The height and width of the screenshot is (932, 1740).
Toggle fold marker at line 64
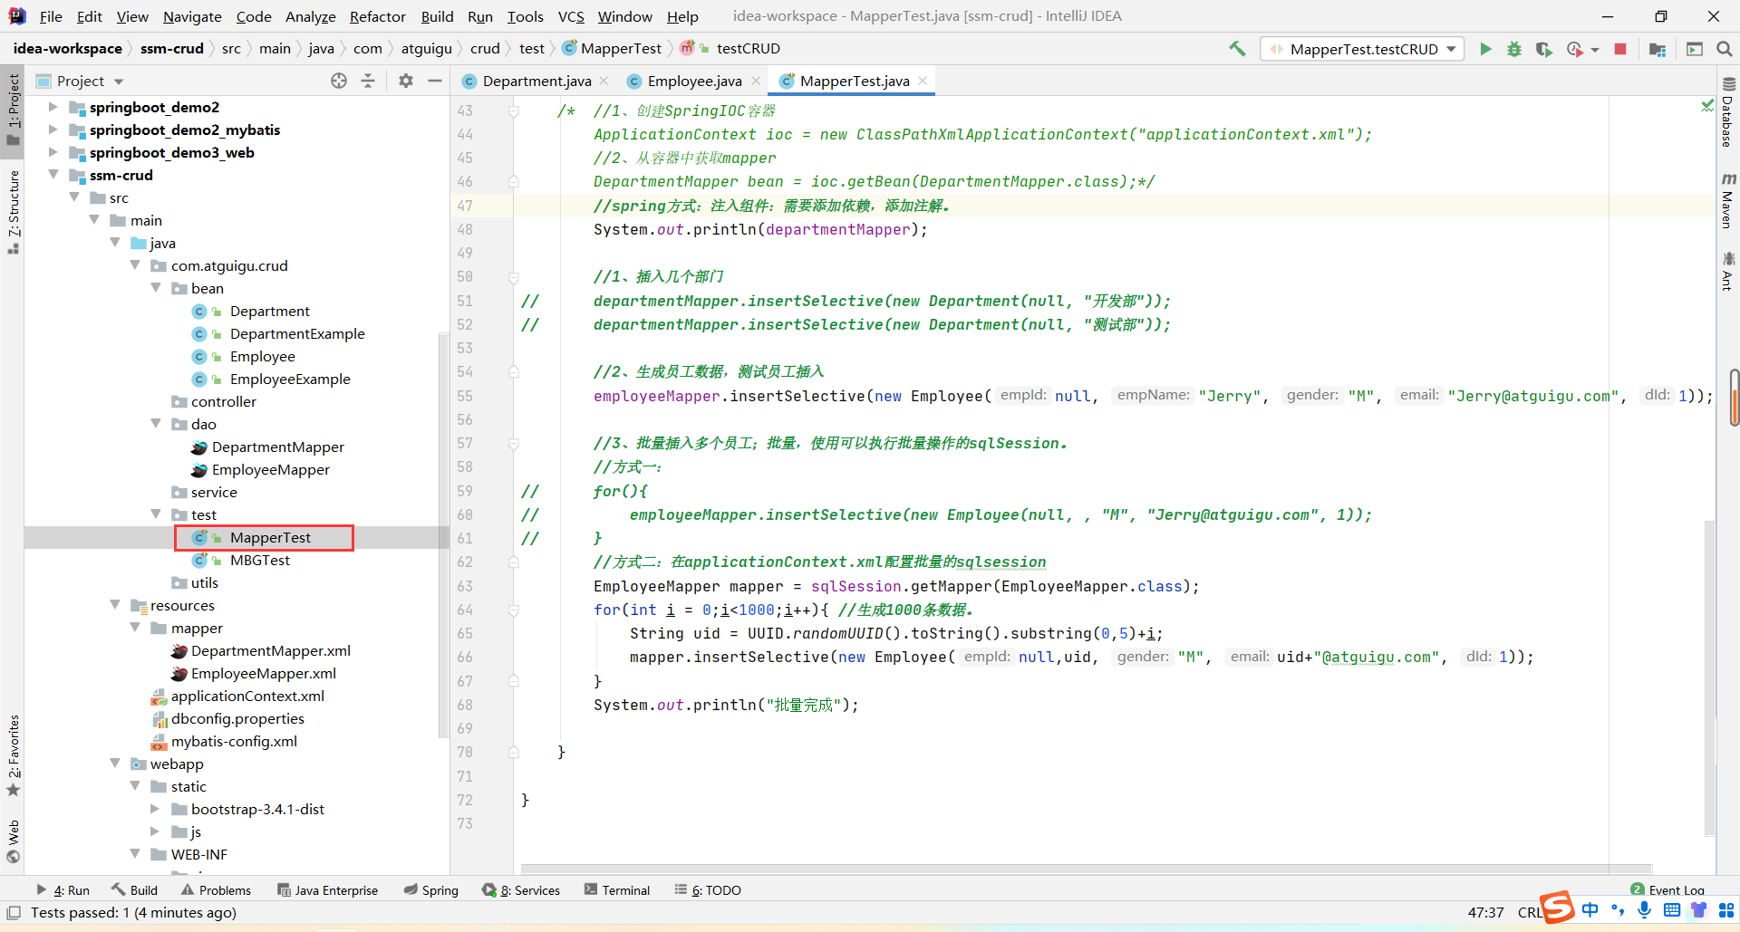coord(514,610)
